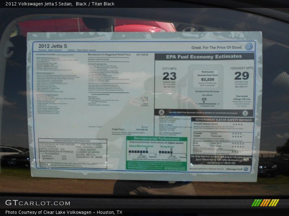Click the 'Rollover' rating label
The width and height of the screenshot is (289, 216).
point(197,151)
